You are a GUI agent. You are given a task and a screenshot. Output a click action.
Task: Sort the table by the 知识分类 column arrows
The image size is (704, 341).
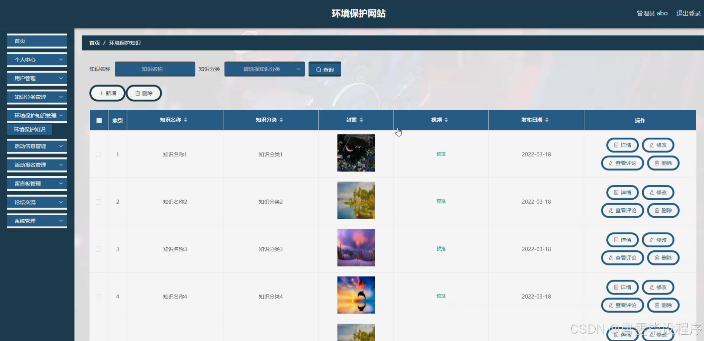(281, 120)
